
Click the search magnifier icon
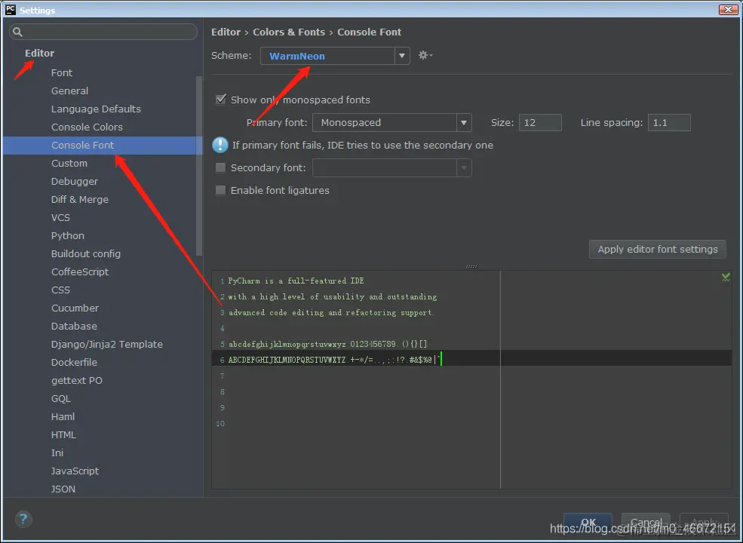click(17, 32)
